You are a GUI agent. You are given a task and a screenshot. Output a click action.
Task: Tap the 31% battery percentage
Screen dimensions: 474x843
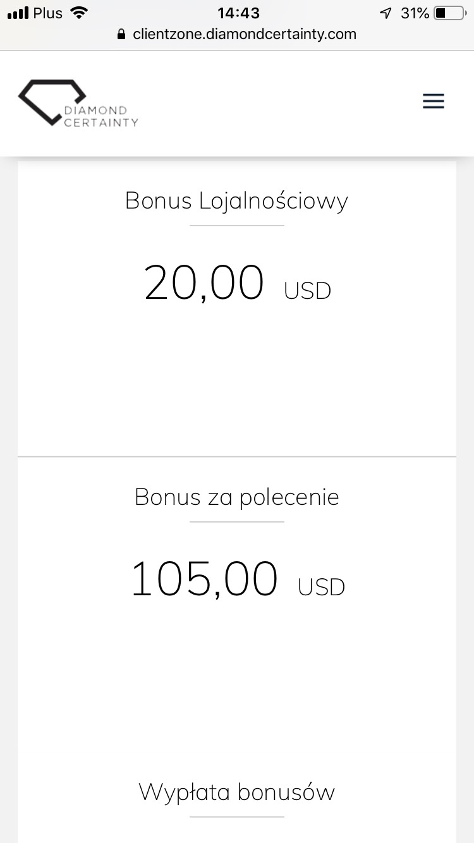415,13
